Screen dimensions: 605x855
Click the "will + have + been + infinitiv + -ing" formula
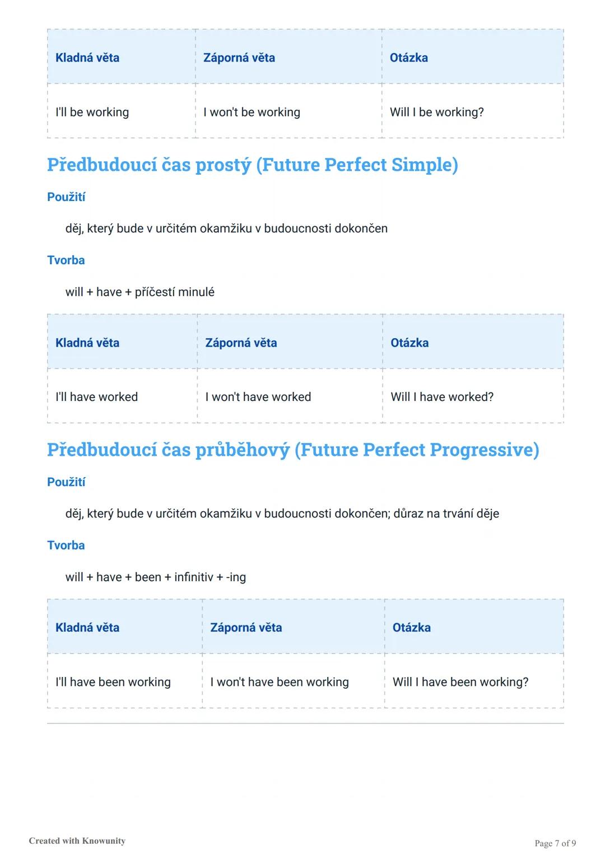[x=155, y=577]
